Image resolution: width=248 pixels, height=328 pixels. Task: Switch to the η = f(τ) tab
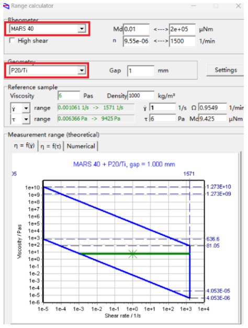point(51,146)
